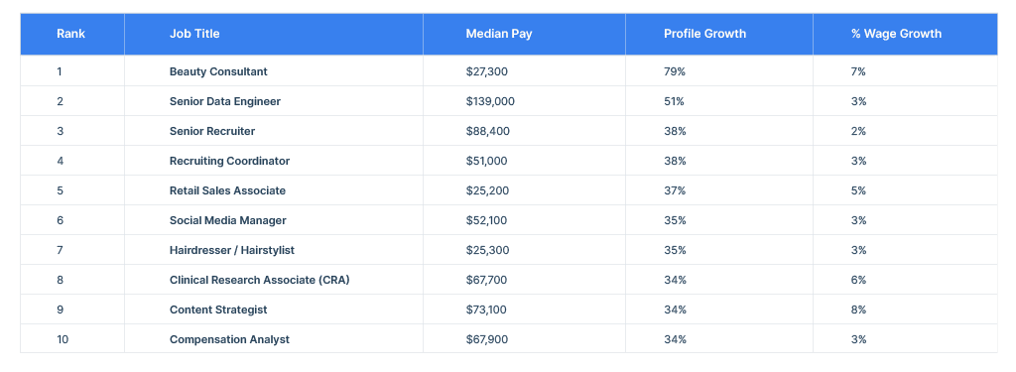Image resolution: width=1016 pixels, height=372 pixels.
Task: Select the Job Title column header
Action: [194, 34]
